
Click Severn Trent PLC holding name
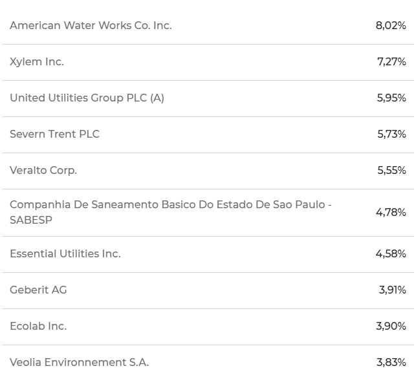54,134
